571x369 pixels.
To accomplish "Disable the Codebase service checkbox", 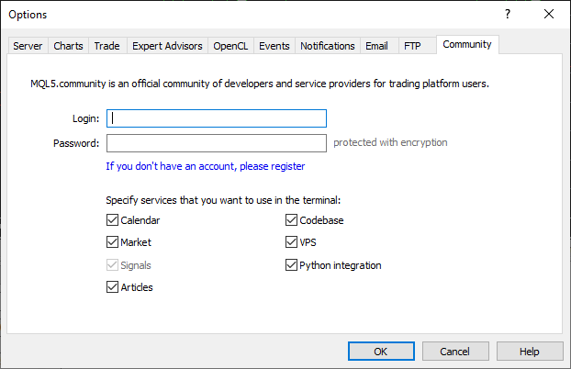I will tap(291, 220).
